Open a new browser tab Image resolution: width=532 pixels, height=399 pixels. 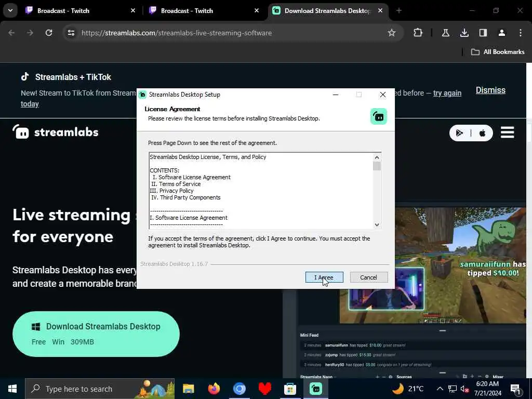coord(399,11)
